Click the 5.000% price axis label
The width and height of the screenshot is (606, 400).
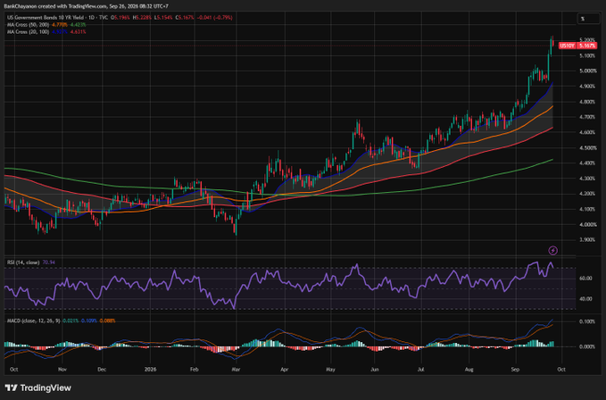coord(588,71)
